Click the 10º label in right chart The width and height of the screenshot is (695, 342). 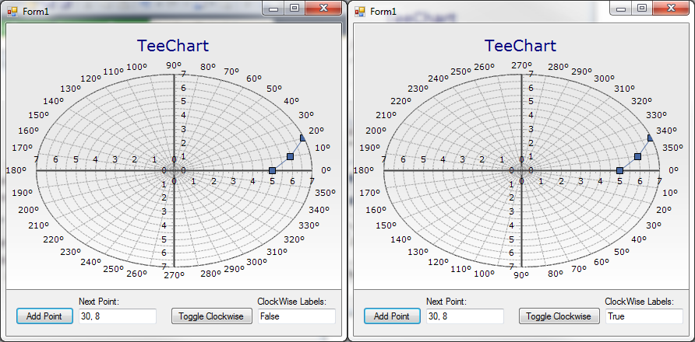pyautogui.click(x=670, y=193)
